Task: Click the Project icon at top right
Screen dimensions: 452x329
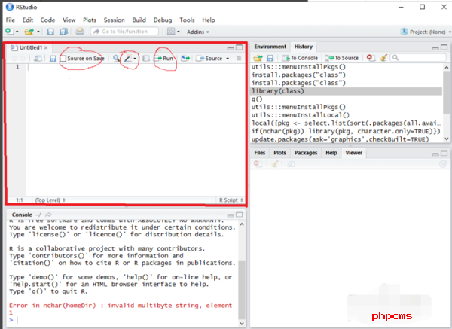Action: (x=404, y=32)
